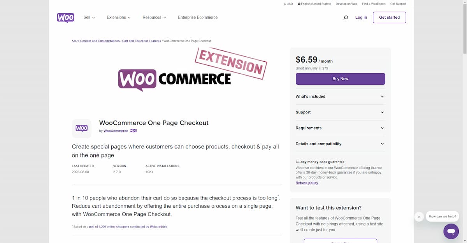Open the Extensions dropdown menu

(x=119, y=17)
